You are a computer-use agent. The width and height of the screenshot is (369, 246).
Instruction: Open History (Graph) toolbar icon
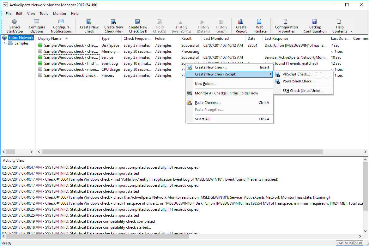tap(221, 22)
